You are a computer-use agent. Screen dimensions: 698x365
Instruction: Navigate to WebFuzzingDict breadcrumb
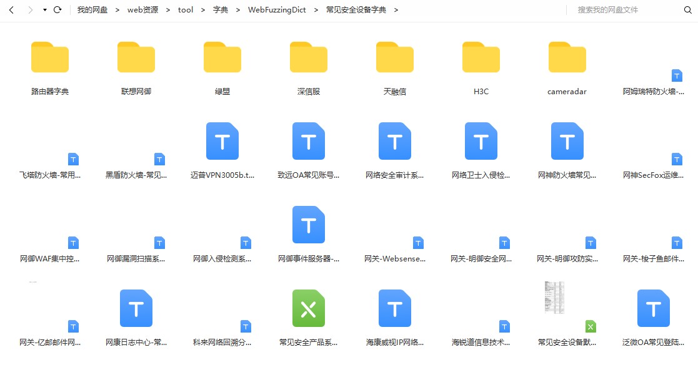pyautogui.click(x=277, y=10)
